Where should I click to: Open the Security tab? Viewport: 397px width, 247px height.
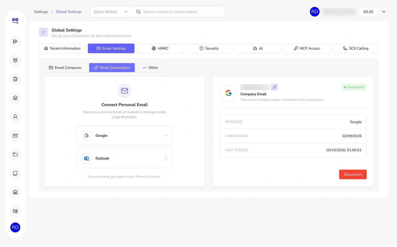(x=209, y=48)
